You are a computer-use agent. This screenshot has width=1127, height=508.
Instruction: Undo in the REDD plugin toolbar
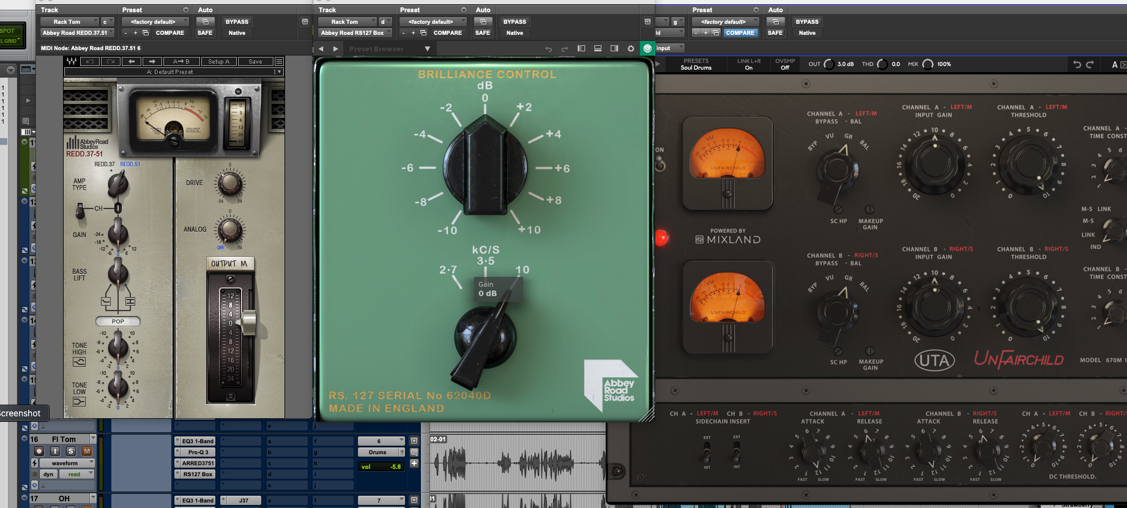(90, 61)
